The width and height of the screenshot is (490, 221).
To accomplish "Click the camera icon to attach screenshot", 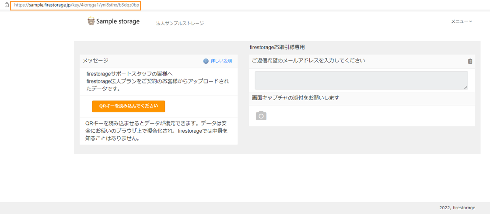I will (261, 116).
